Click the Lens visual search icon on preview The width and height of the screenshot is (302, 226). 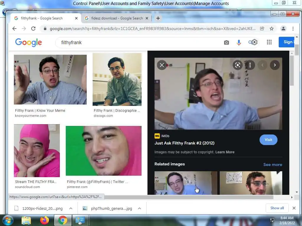pos(237,65)
